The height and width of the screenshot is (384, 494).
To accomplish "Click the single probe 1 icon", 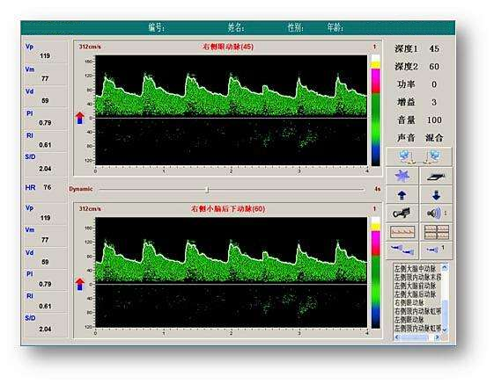I will 437,250.
